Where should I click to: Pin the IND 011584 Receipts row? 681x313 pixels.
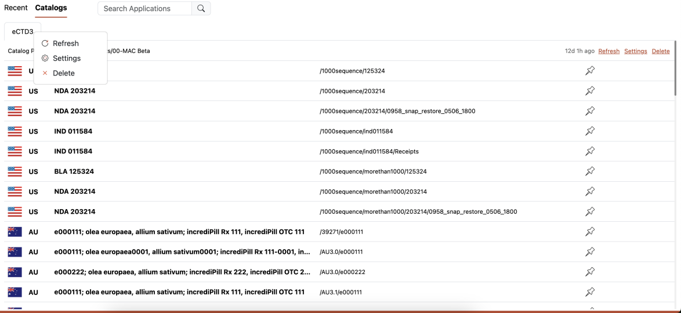589,152
